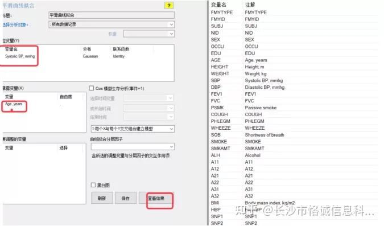
Task: Select Age, years in exposure variable list
Action: 14,104
